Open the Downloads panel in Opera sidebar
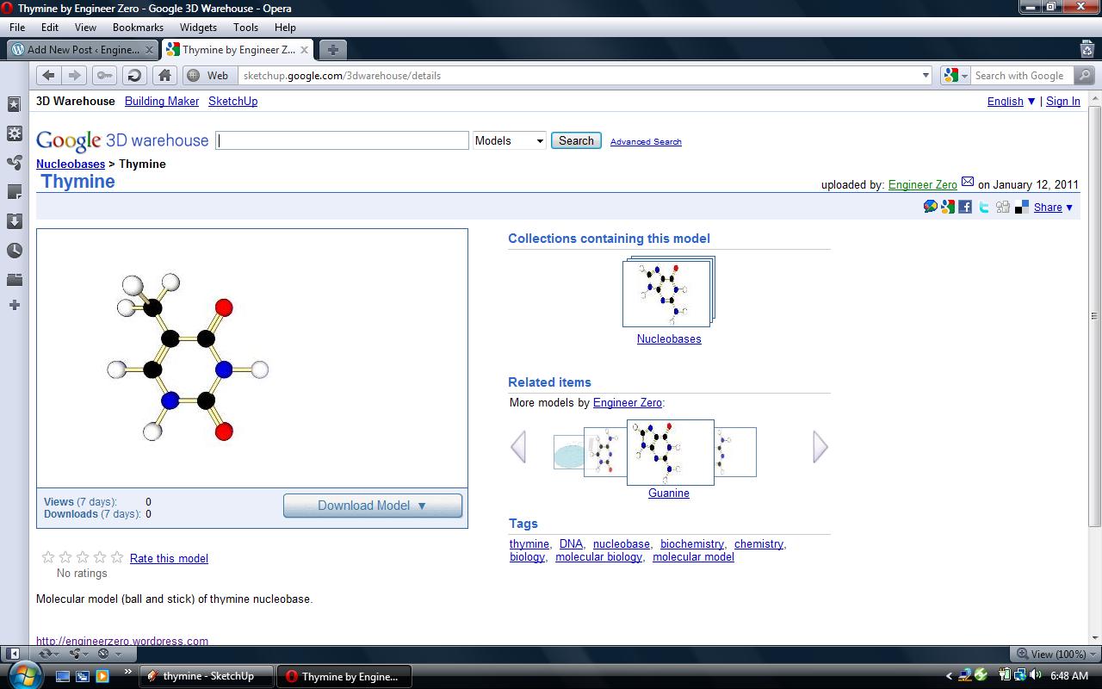The image size is (1102, 689). pyautogui.click(x=14, y=221)
